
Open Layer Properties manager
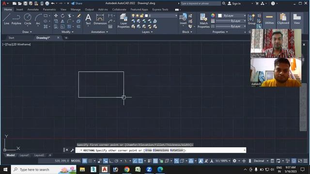[124, 21]
